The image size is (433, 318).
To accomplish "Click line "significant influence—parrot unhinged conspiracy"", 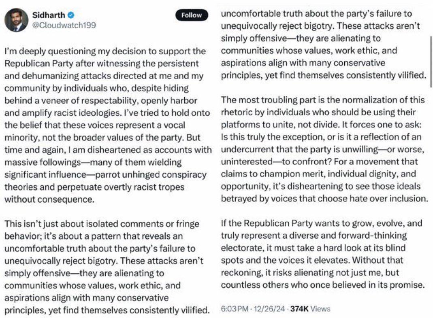I will [105, 175].
